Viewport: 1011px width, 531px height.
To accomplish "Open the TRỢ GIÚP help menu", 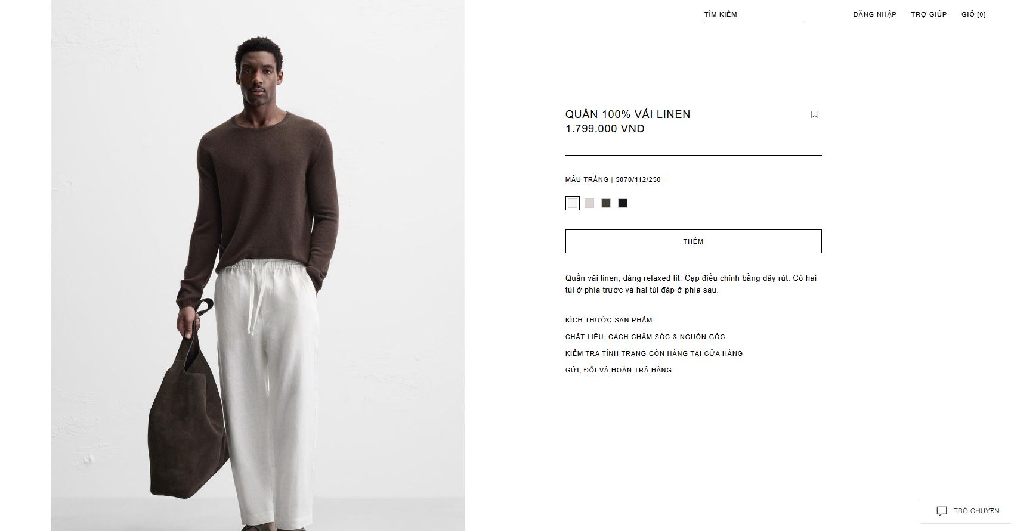I will click(x=929, y=14).
